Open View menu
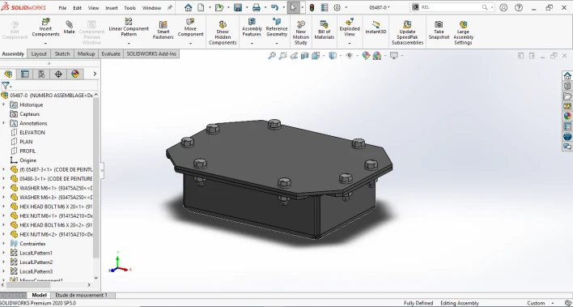573x307 pixels. [x=93, y=7]
